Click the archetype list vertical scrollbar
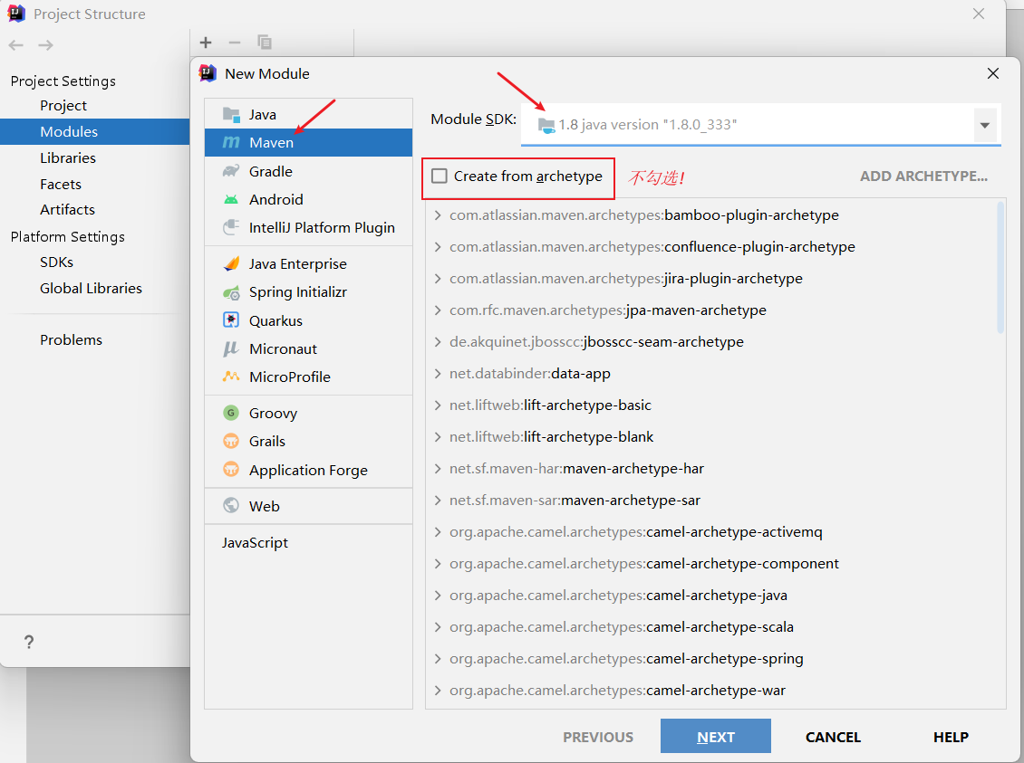The height and width of the screenshot is (763, 1024). 1000,268
